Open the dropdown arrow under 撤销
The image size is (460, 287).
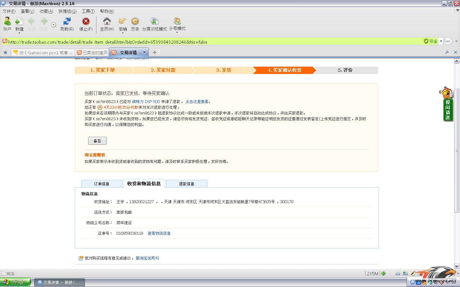[x=123, y=33]
